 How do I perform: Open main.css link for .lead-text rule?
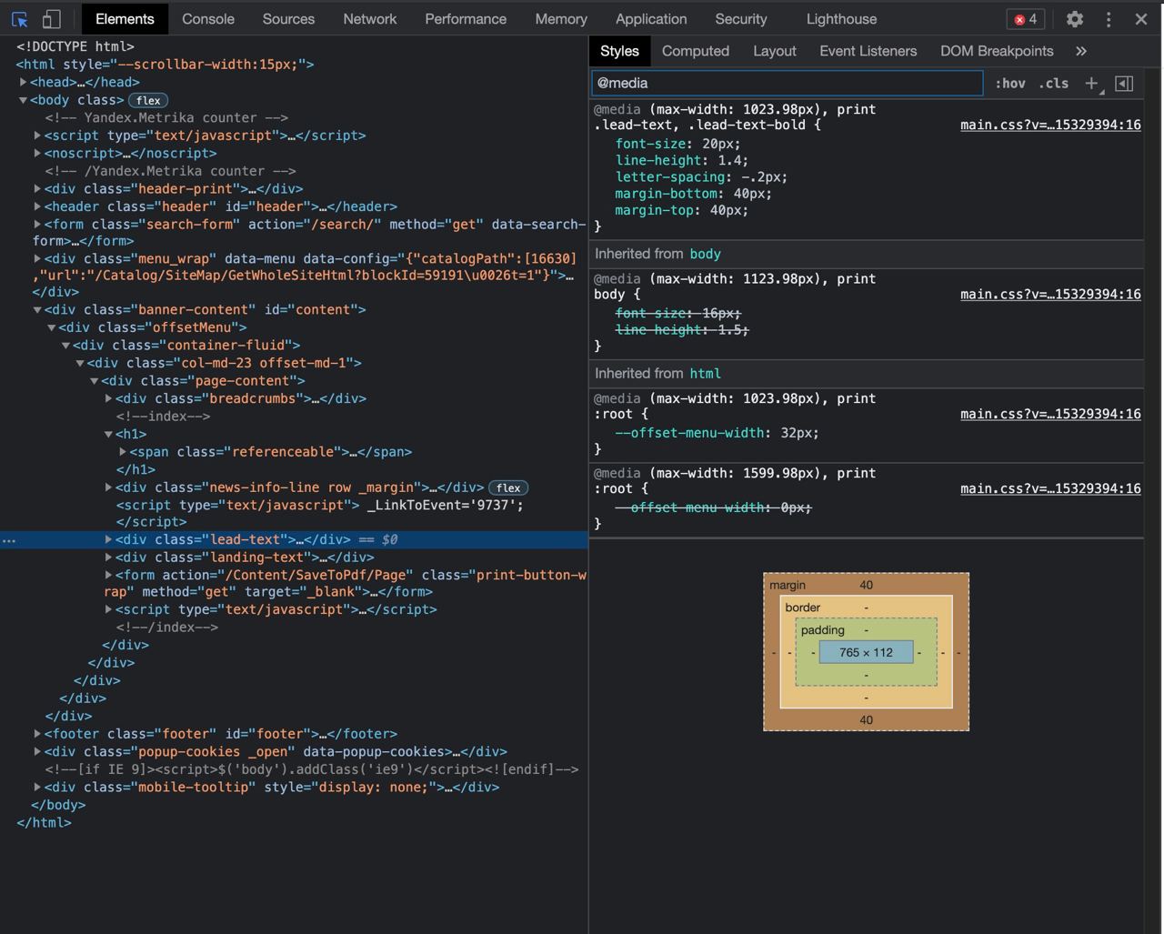[x=1050, y=126]
